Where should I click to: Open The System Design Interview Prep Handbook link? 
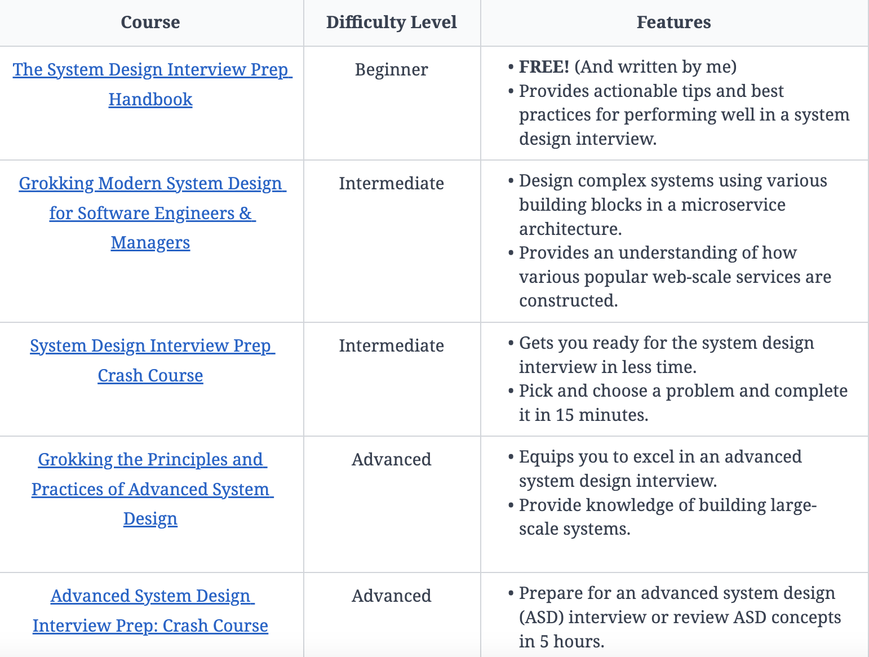(150, 70)
